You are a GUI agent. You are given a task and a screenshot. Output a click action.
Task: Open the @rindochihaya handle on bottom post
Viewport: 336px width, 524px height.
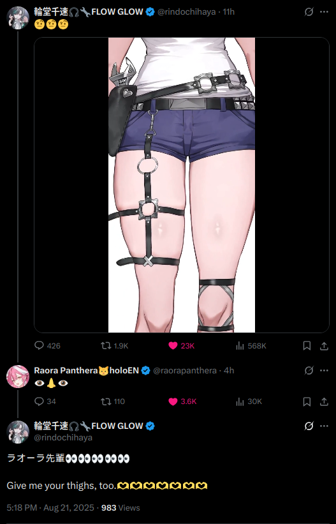[x=63, y=437]
